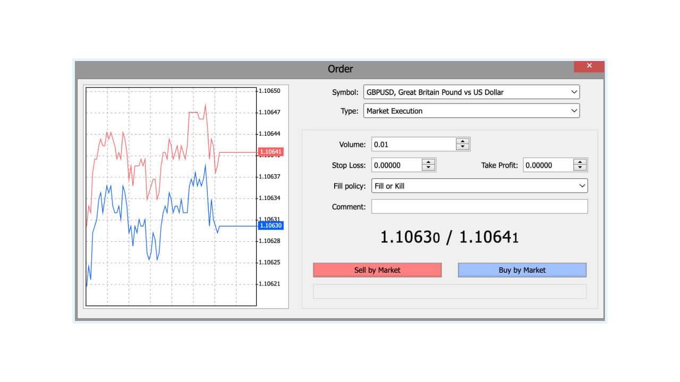Click the tick chart area
The width and height of the screenshot is (680, 382).
tap(171, 197)
